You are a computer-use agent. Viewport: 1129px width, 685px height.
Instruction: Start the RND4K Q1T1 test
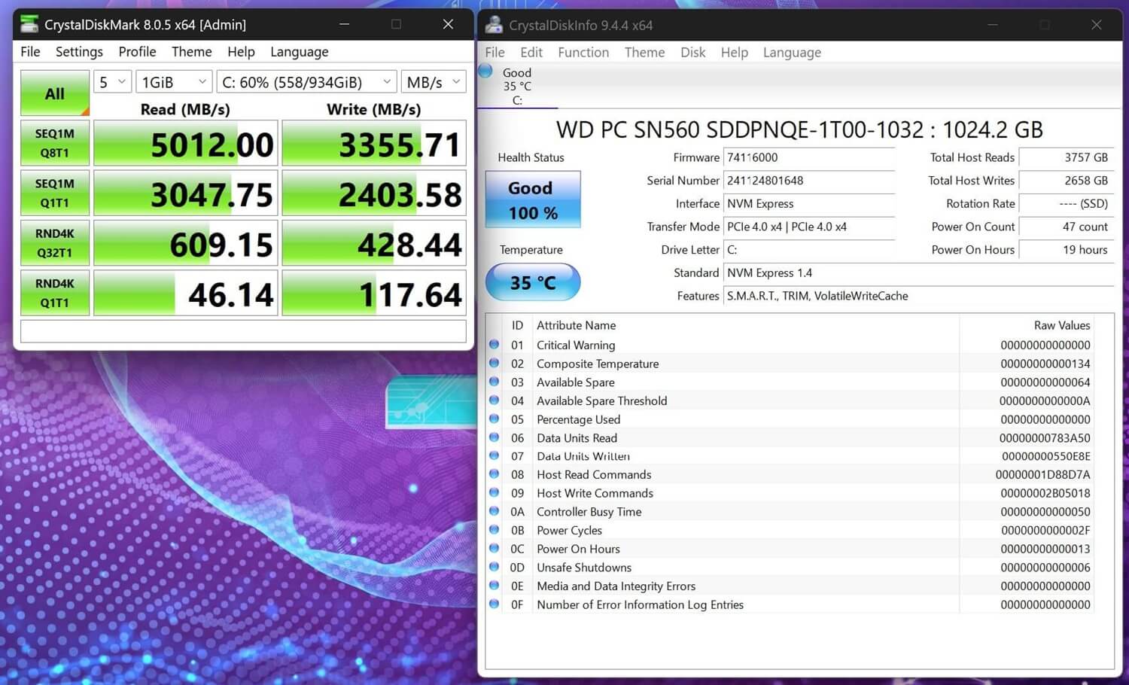click(55, 293)
